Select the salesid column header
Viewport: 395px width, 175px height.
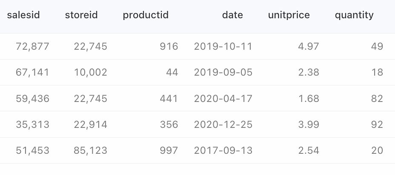(x=23, y=15)
